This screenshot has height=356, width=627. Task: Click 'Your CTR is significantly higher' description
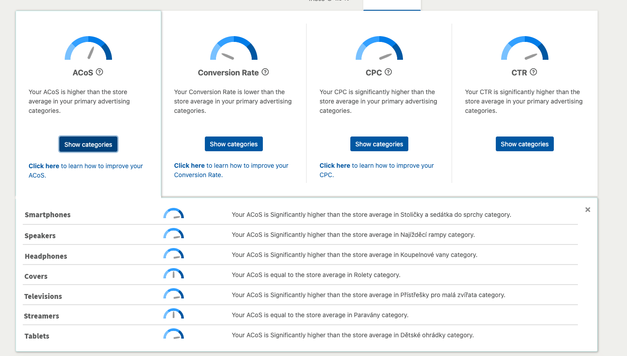pyautogui.click(x=523, y=101)
